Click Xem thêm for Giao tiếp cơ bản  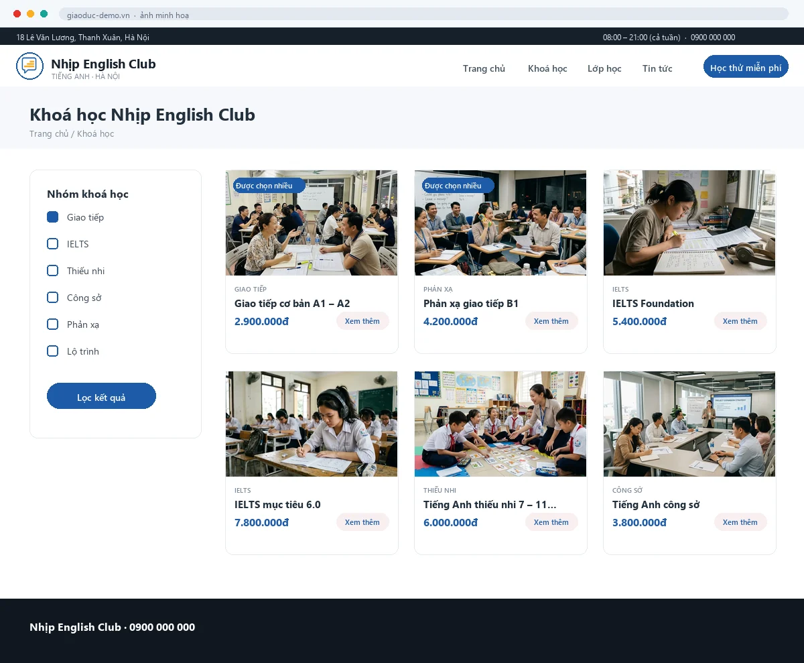pos(362,321)
